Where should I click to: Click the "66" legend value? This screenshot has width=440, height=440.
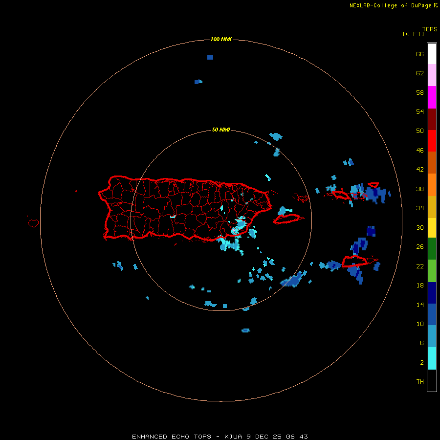[420, 54]
